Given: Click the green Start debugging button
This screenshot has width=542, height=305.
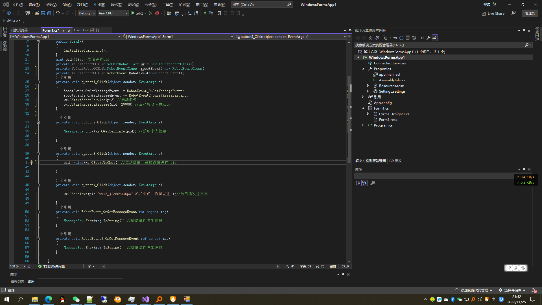Looking at the screenshot, I should (x=133, y=13).
